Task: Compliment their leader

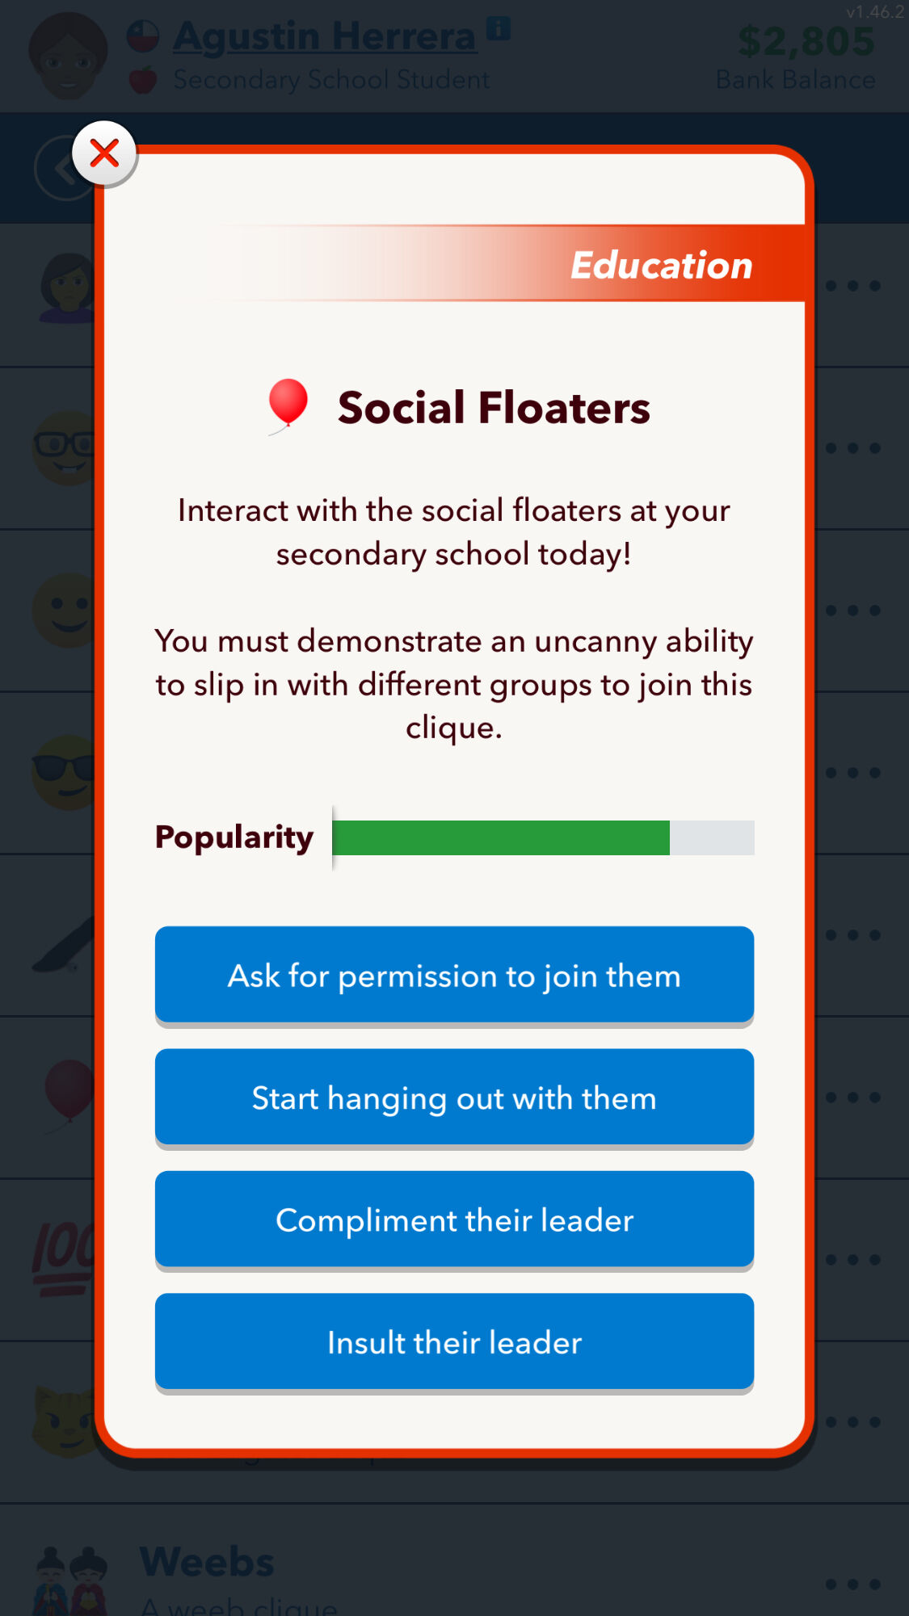Action: pos(454,1220)
